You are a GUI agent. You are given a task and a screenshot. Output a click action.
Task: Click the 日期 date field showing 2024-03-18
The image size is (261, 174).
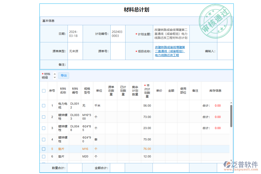pyautogui.click(x=75, y=33)
